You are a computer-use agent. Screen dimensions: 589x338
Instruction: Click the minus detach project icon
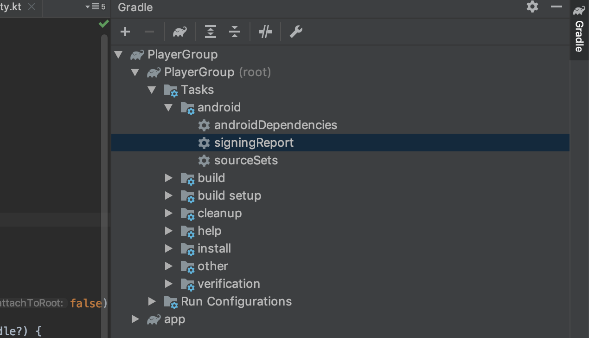[x=149, y=32]
